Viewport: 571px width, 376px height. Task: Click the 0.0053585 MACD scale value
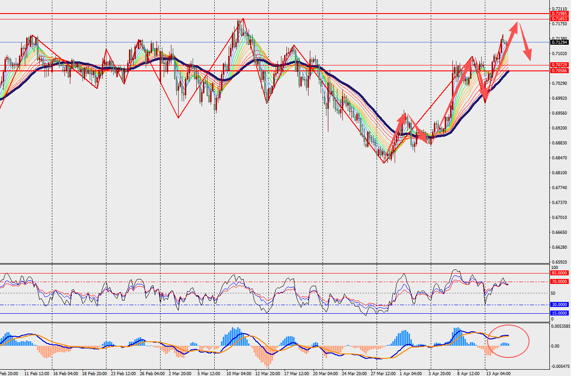[x=560, y=326]
